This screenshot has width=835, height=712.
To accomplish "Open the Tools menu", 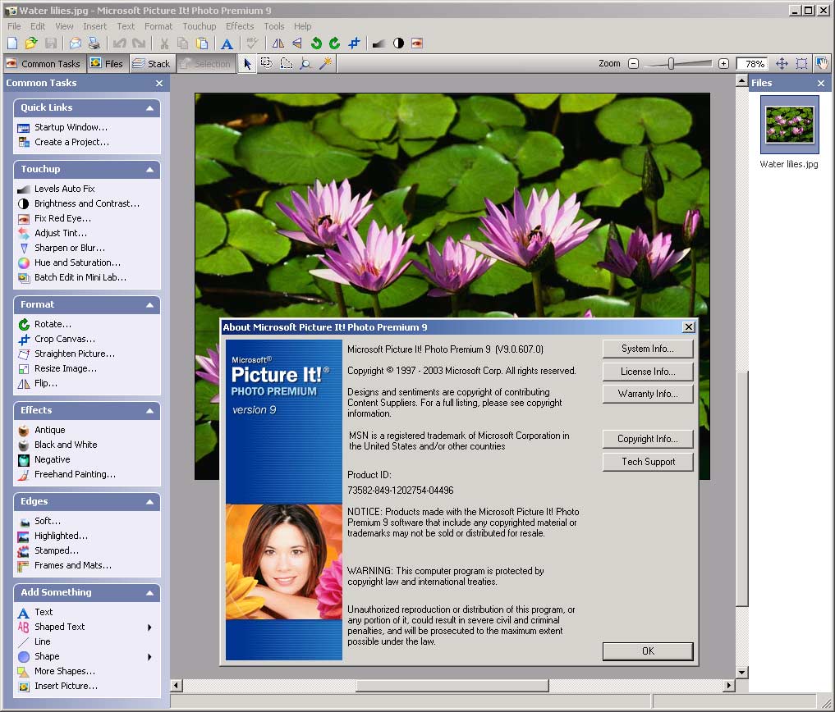I will (274, 26).
